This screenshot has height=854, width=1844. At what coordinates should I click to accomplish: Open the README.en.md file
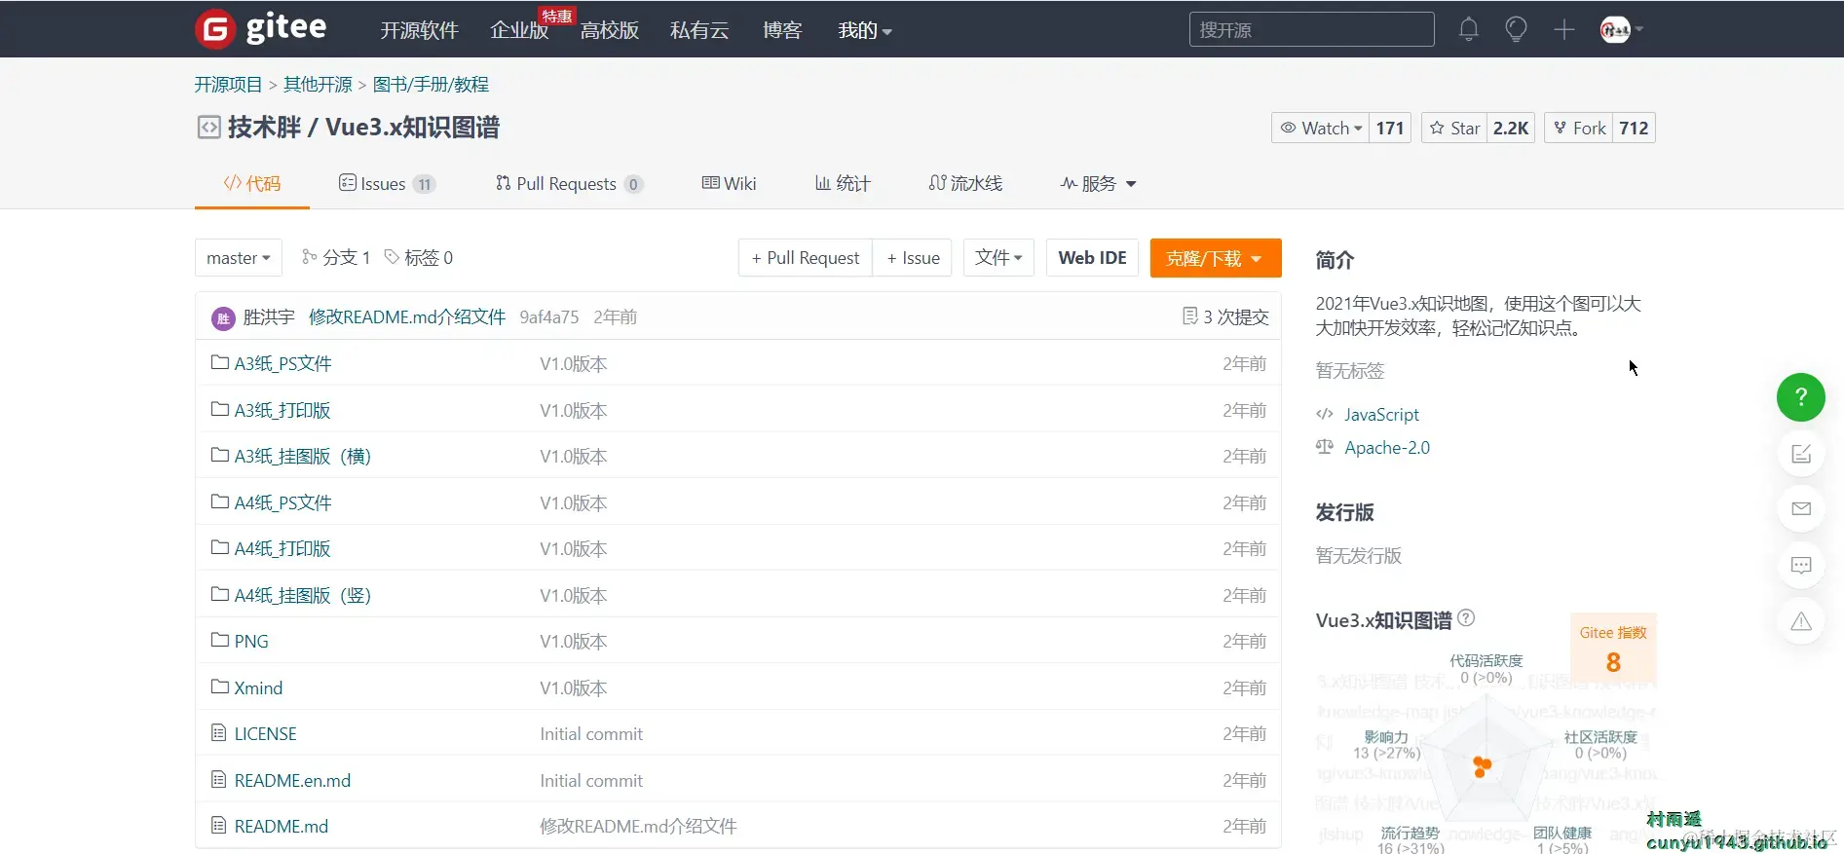pyautogui.click(x=292, y=780)
